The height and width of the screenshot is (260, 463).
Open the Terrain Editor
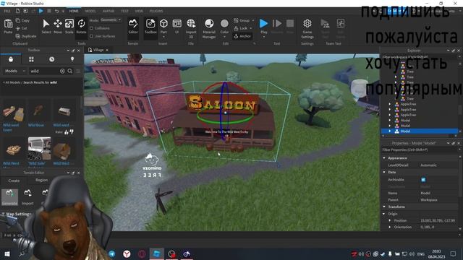133,26
